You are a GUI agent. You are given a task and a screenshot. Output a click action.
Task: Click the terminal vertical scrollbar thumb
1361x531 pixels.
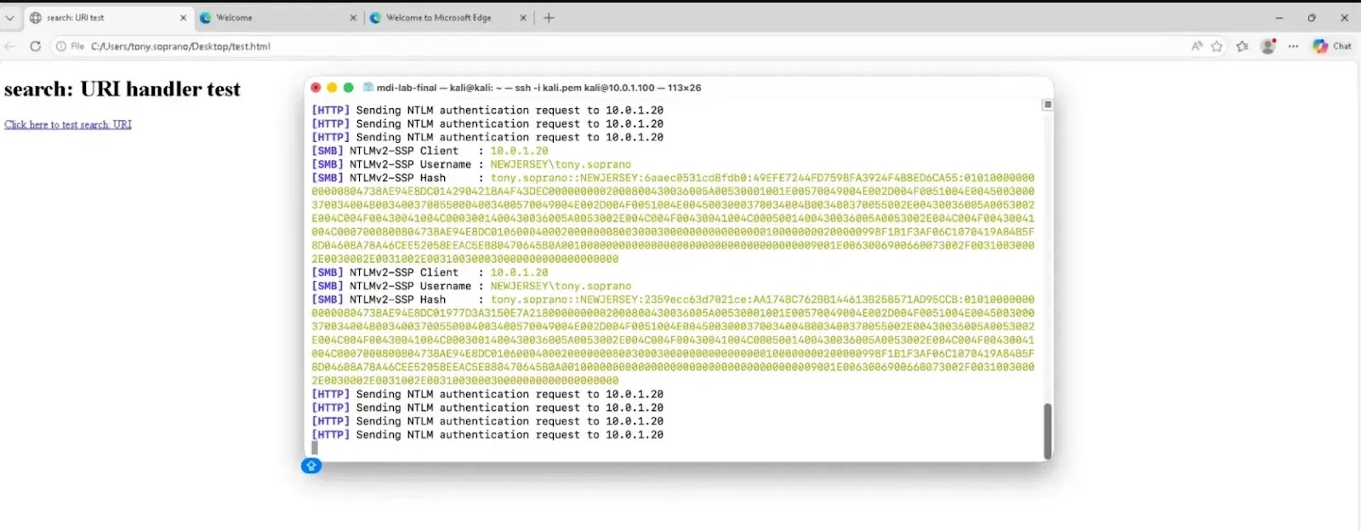(1047, 431)
